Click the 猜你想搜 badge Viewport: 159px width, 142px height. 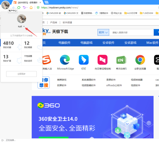point(44,82)
